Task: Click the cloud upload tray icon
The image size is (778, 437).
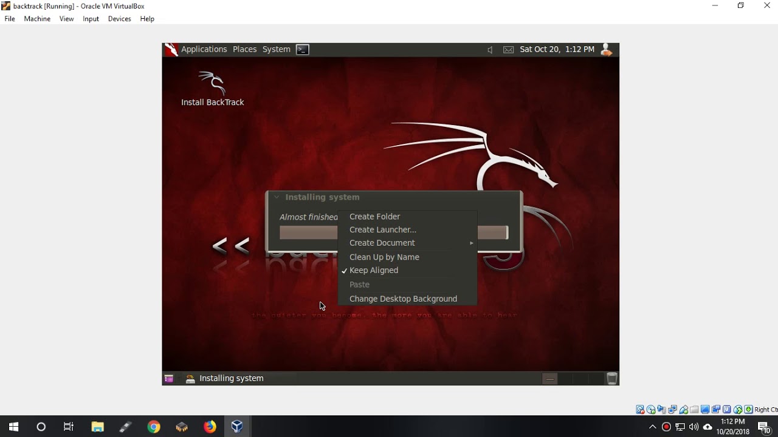Action: (x=707, y=427)
